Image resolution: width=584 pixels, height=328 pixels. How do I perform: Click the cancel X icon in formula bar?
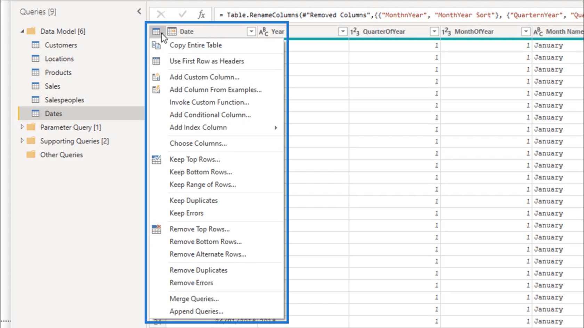pyautogui.click(x=161, y=14)
